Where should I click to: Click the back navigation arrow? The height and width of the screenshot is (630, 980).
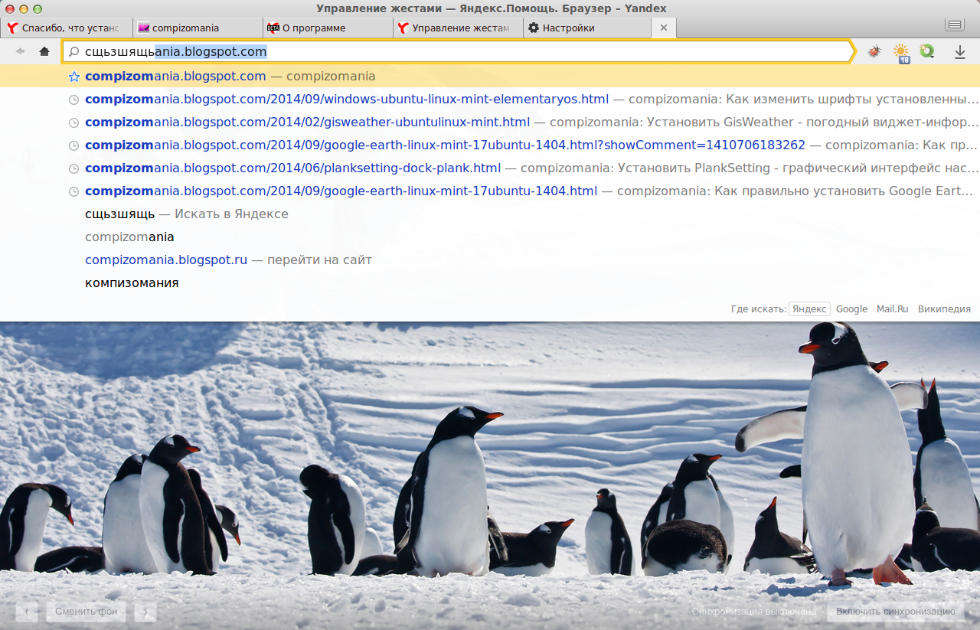pos(20,51)
